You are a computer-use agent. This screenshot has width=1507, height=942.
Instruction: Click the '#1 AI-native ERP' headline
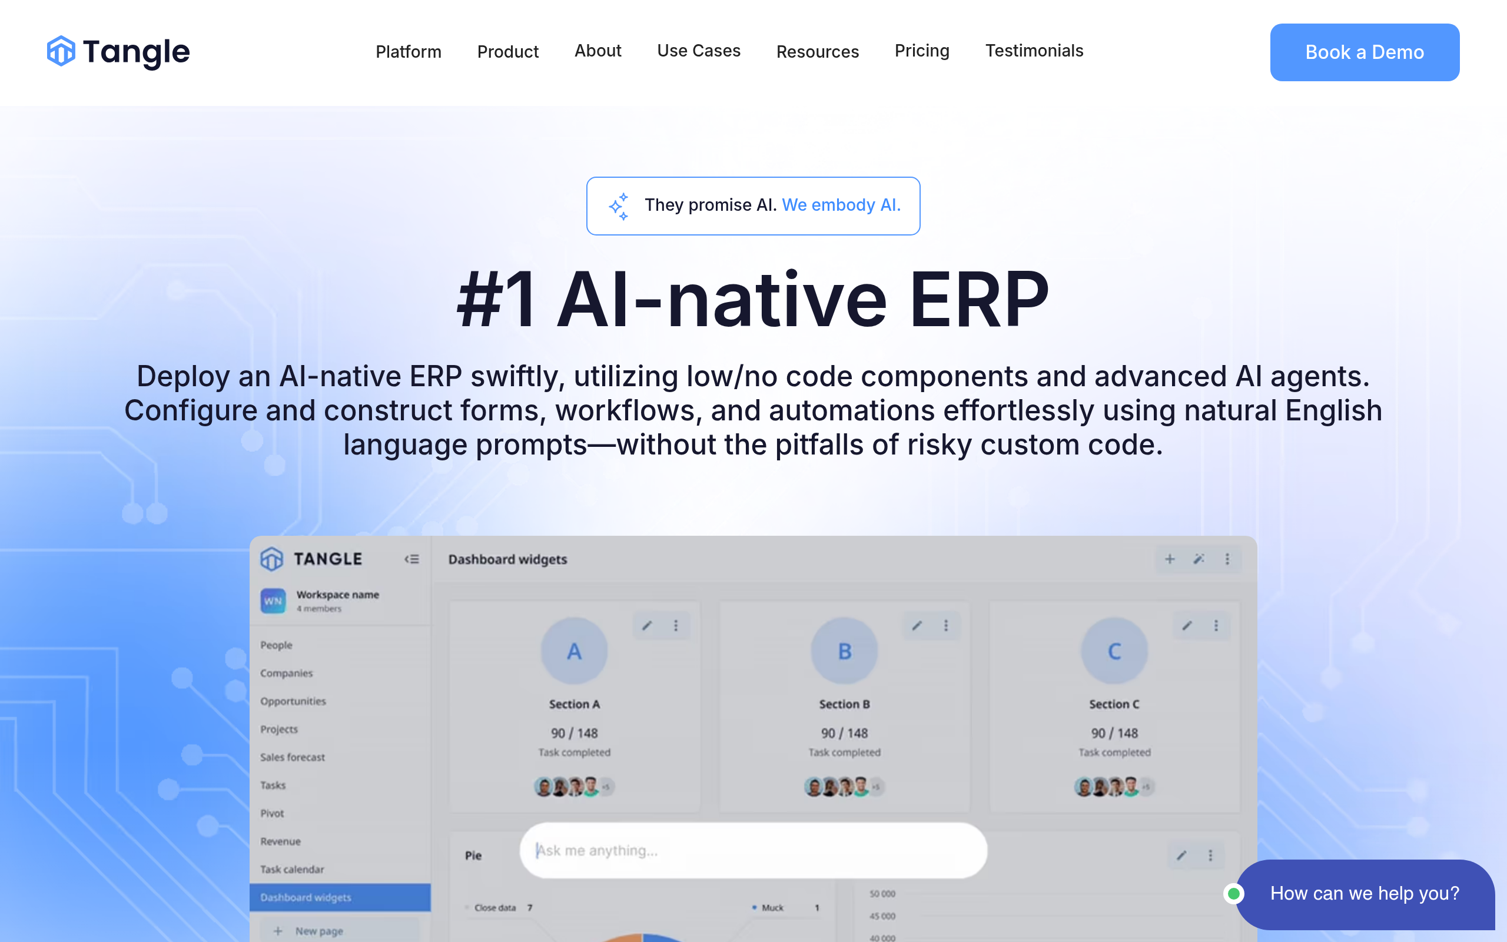tap(753, 299)
